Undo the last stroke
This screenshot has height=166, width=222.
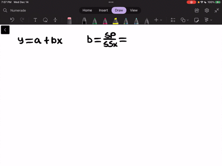click(x=12, y=20)
